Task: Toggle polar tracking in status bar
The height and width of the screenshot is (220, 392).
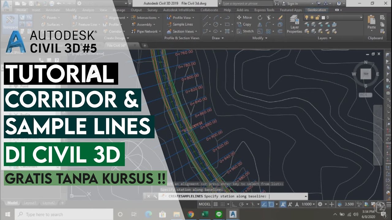Action: 242,204
